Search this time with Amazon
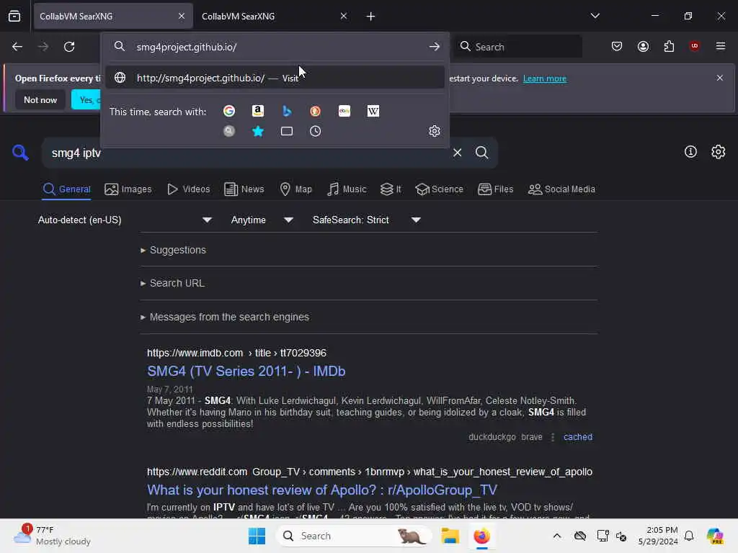 pyautogui.click(x=258, y=111)
